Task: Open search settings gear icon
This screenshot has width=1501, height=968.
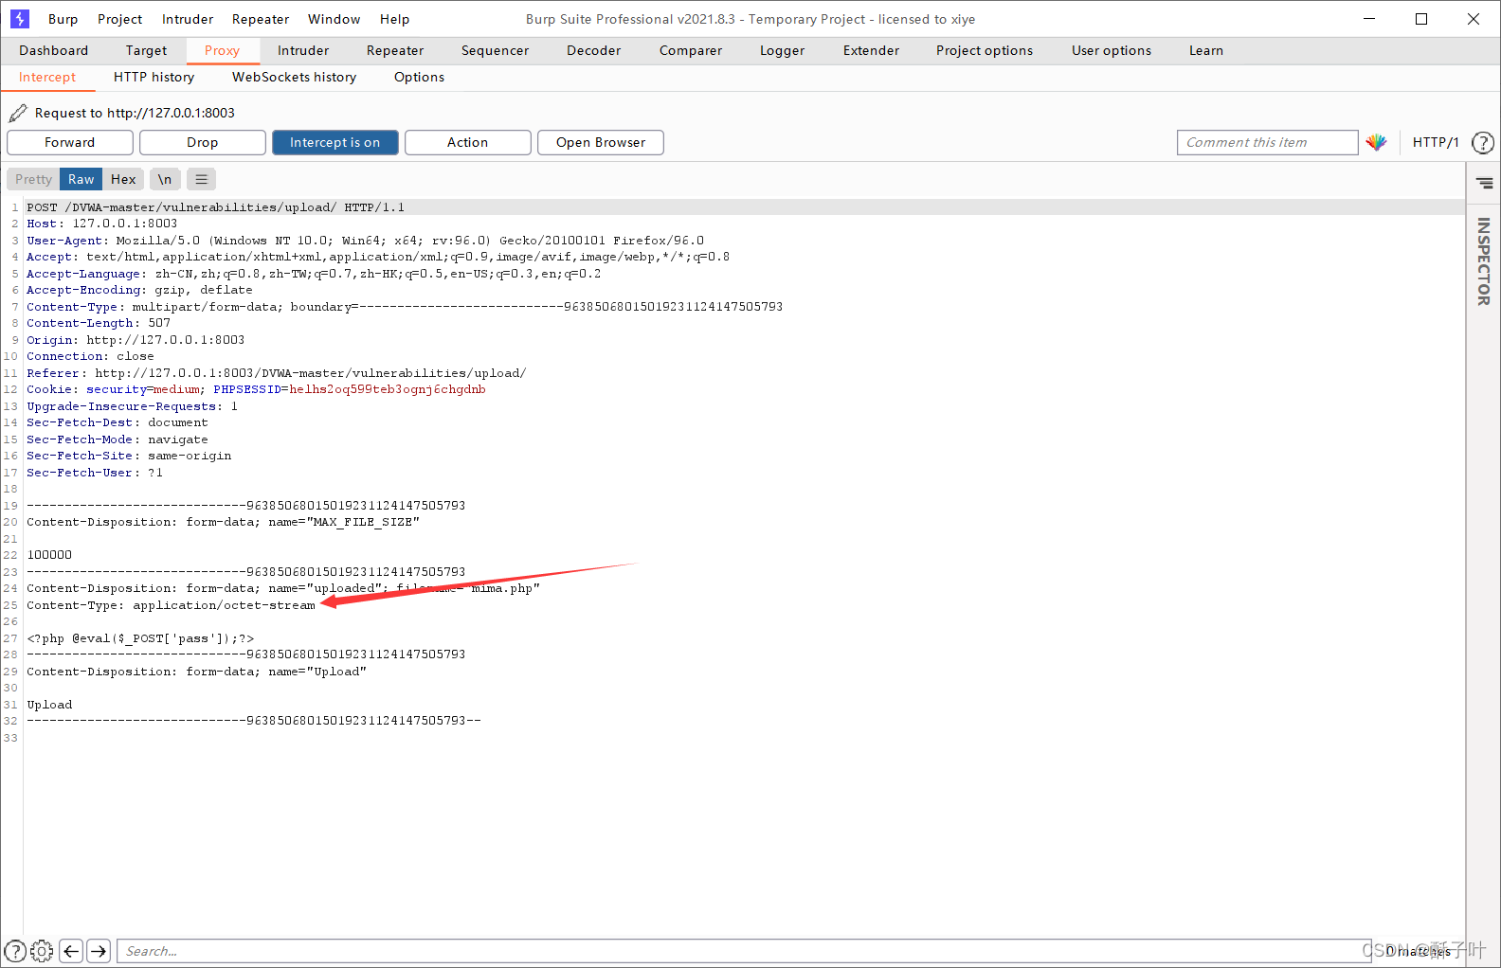Action: pos(42,951)
